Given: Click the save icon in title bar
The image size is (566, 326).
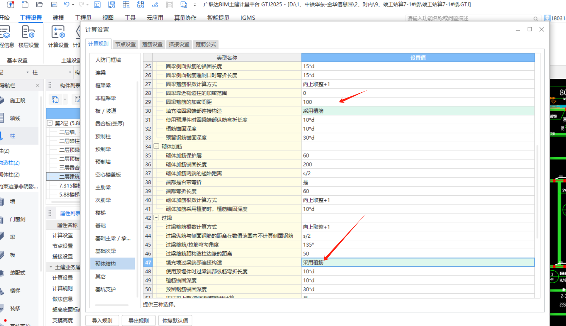Looking at the screenshot, I should (x=54, y=4).
